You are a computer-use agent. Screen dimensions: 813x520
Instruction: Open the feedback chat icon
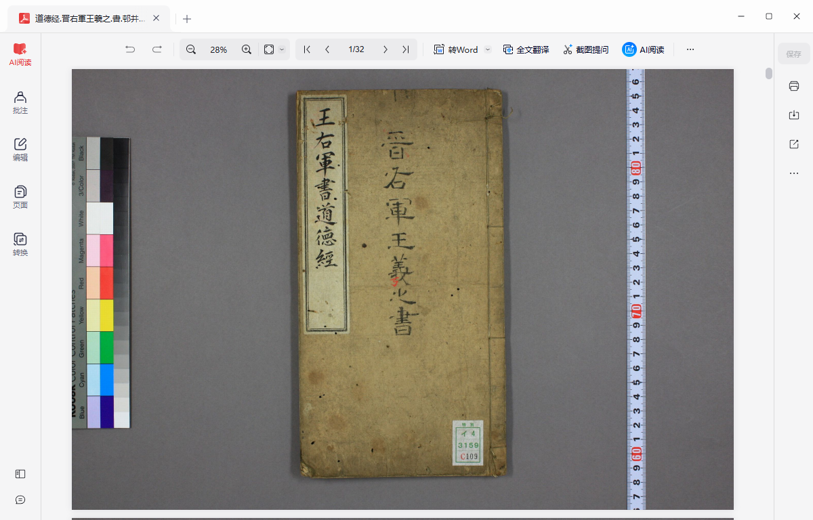pos(20,500)
